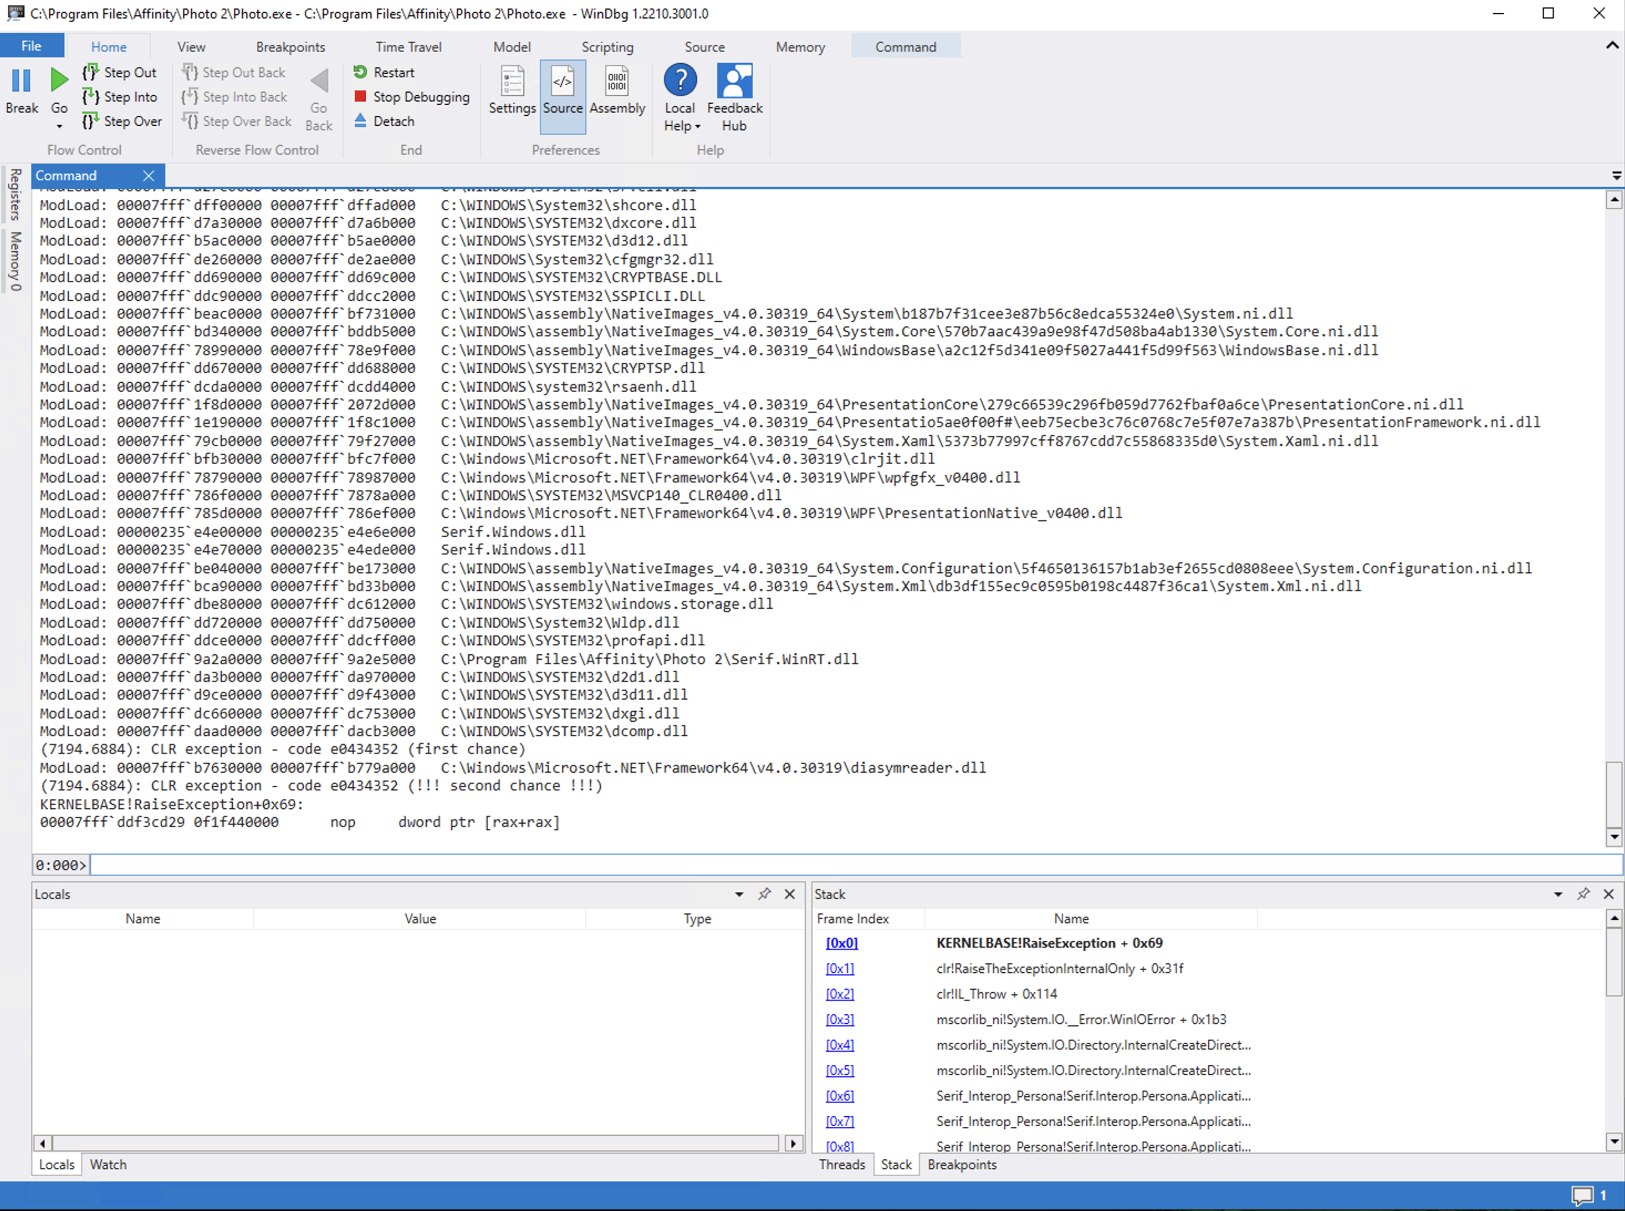Click the Locals horizontal scrollbar track
The image size is (1625, 1211).
[x=415, y=1143]
